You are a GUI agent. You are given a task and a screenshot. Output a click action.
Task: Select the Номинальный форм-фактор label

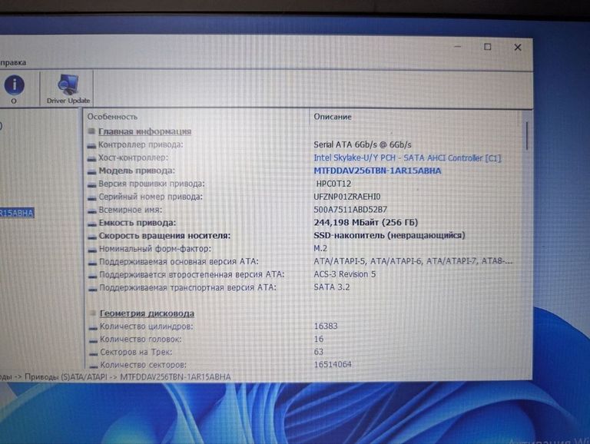(x=155, y=249)
